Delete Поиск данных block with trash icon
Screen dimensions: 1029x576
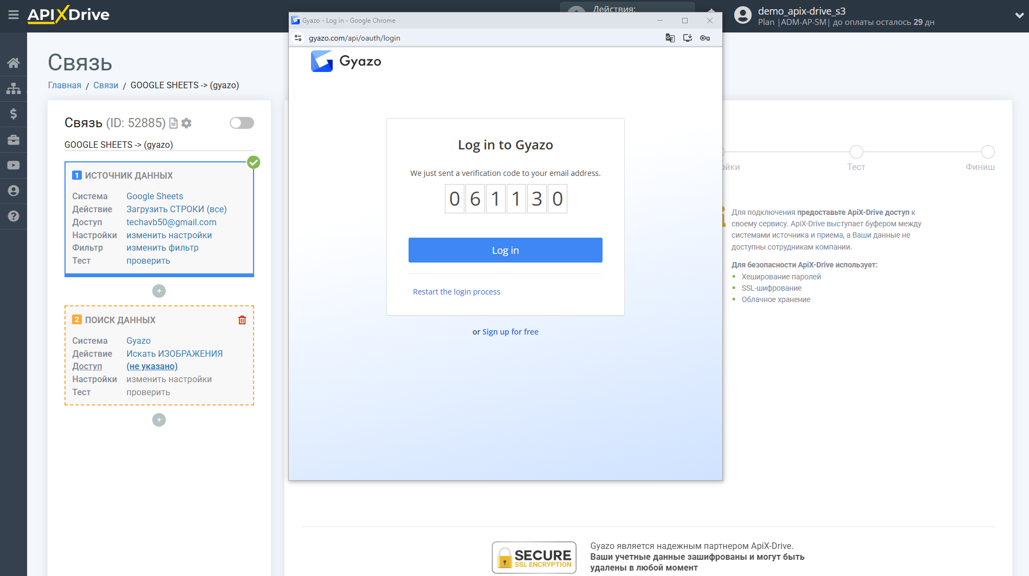tap(242, 320)
